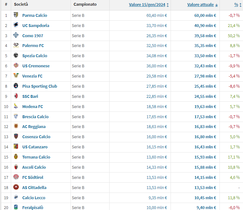243x210 pixels.
Task: Click the Parma Calcio club crest icon
Action: [16, 15]
